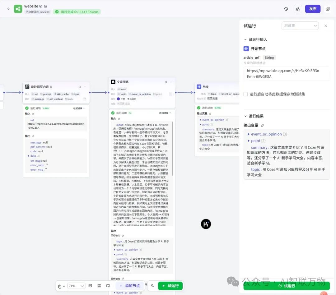336x295 pixels.
Task: Open the mouse interaction mode dropdown
Action: [x=61, y=286]
